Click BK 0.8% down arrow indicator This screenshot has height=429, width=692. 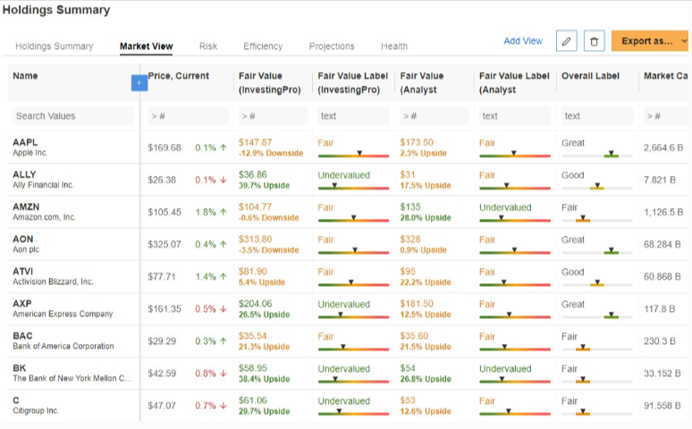224,374
